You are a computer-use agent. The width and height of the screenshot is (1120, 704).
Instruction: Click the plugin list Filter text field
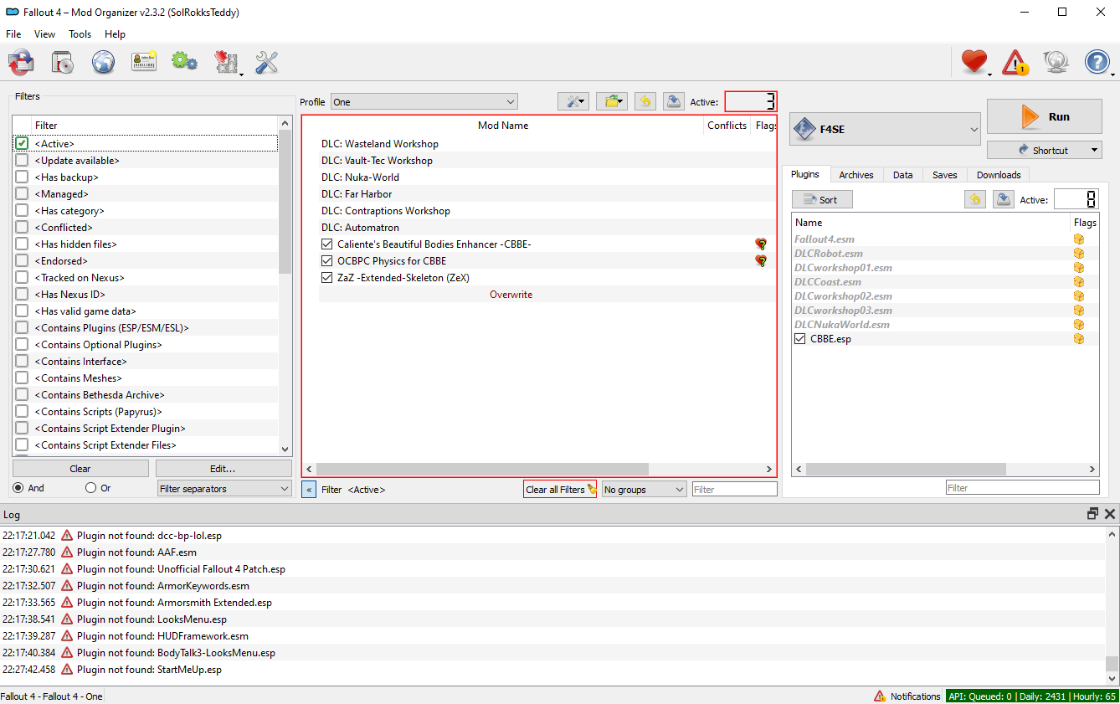coord(1022,487)
